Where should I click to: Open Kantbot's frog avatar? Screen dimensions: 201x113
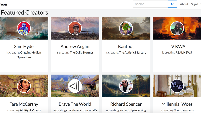point(126,28)
